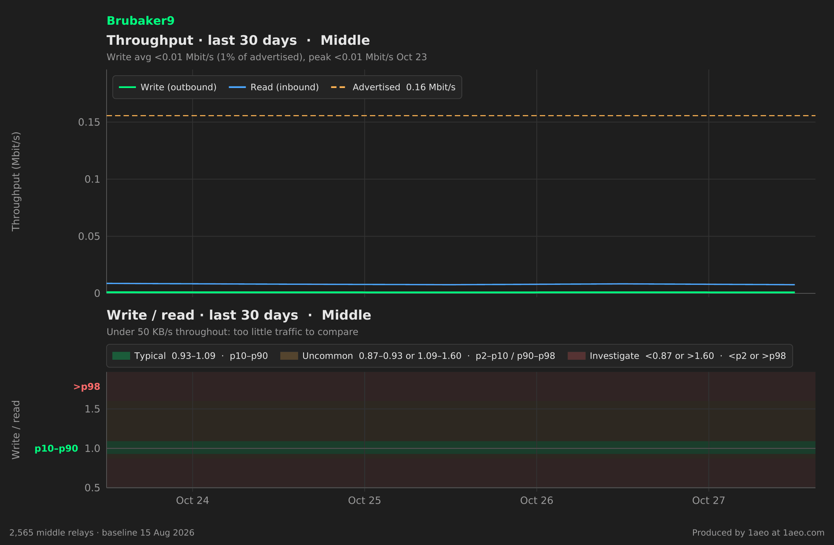Click the Throughput last 30 days title

point(238,41)
